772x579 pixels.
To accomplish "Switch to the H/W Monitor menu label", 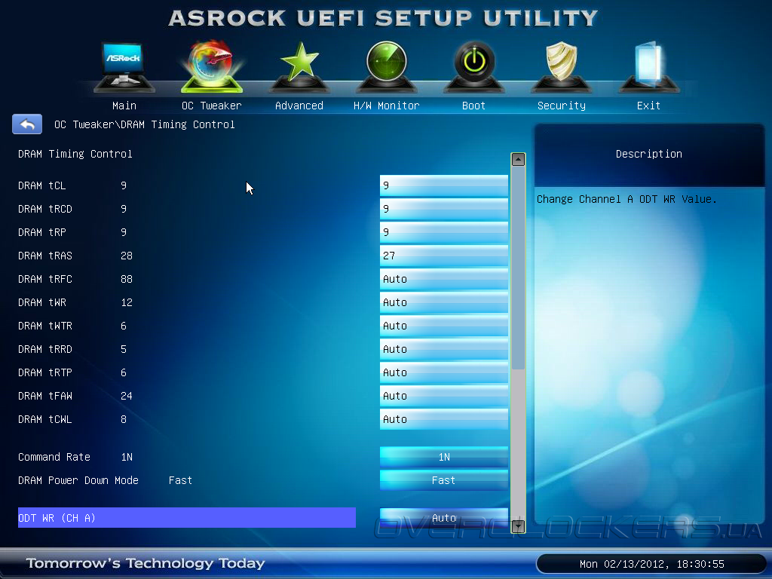I will click(387, 106).
